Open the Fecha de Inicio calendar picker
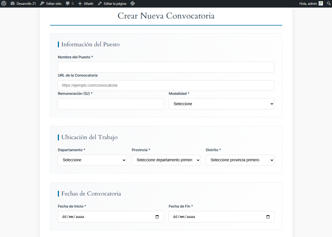The image size is (332, 237). (x=157, y=217)
